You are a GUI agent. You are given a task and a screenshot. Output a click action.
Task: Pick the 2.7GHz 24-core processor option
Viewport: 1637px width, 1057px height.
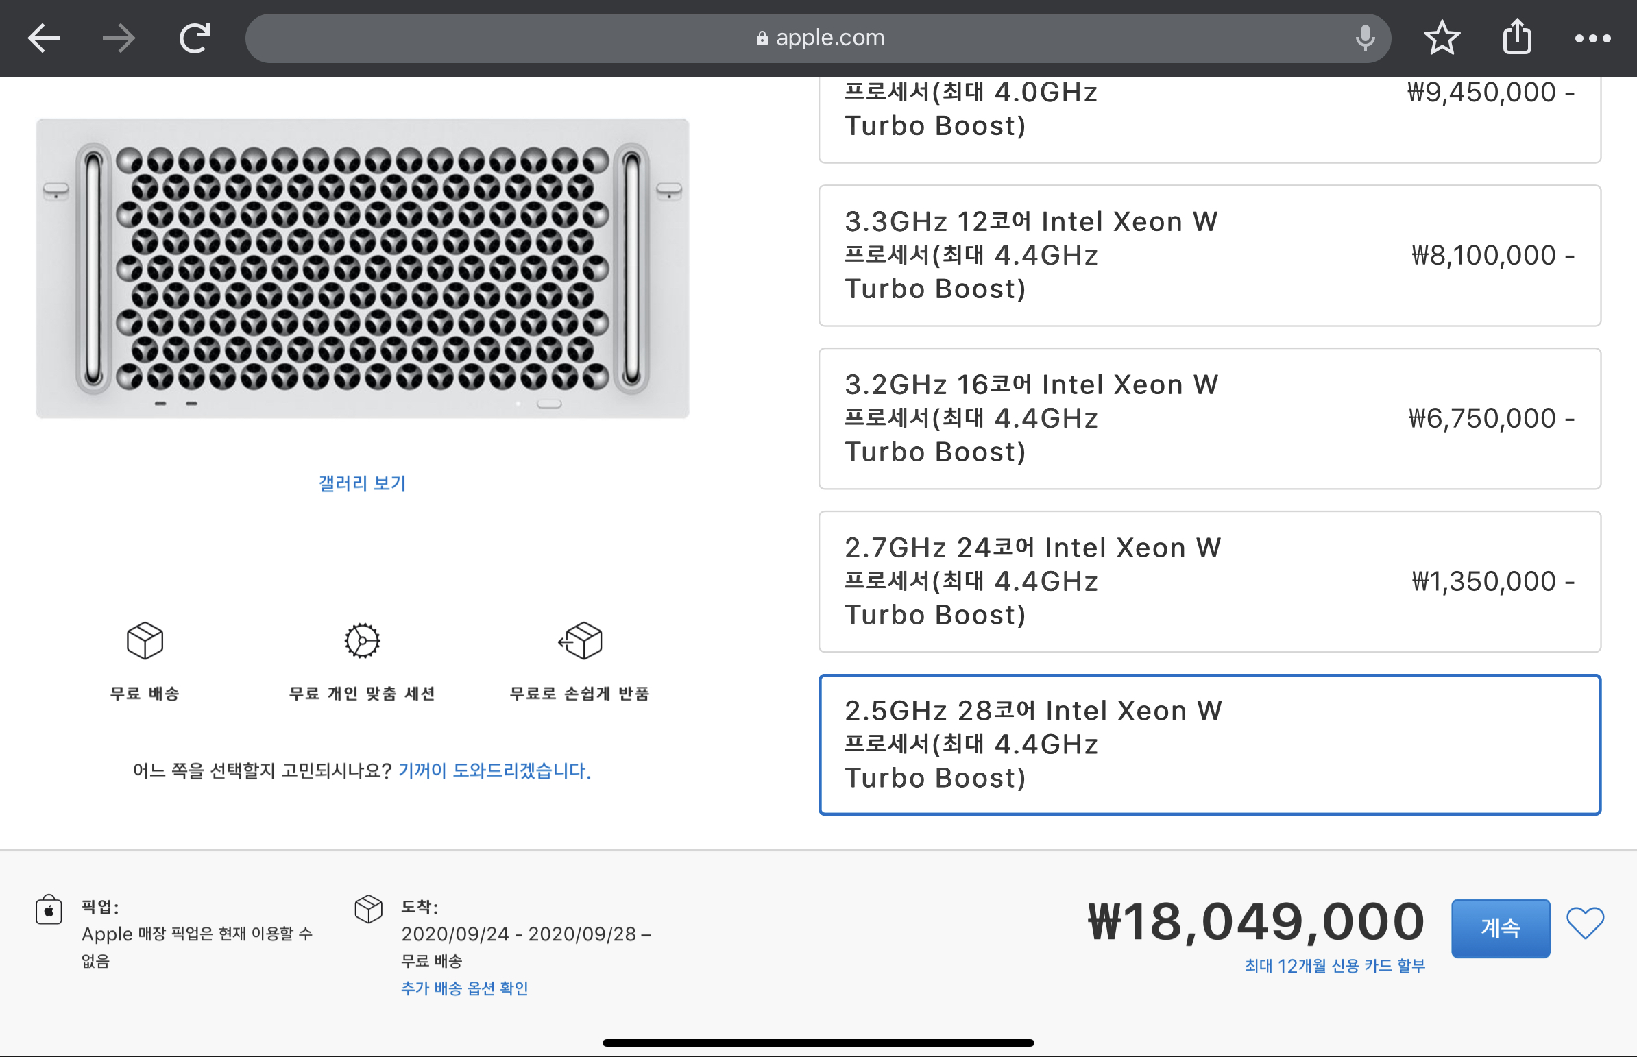(x=1209, y=581)
